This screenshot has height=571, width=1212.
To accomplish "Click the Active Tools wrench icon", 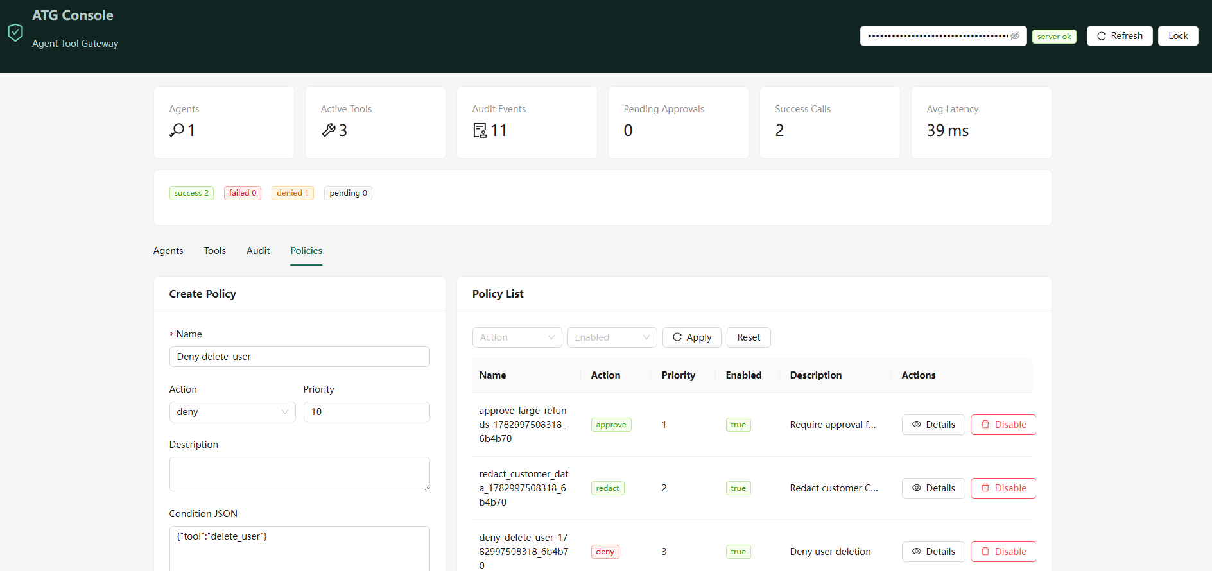I will click(329, 130).
